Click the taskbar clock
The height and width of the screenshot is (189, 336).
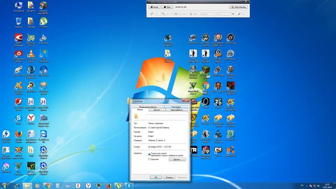tap(327, 186)
